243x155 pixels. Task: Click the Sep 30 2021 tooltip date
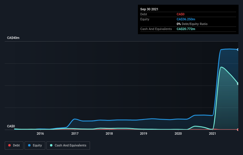click(149, 9)
